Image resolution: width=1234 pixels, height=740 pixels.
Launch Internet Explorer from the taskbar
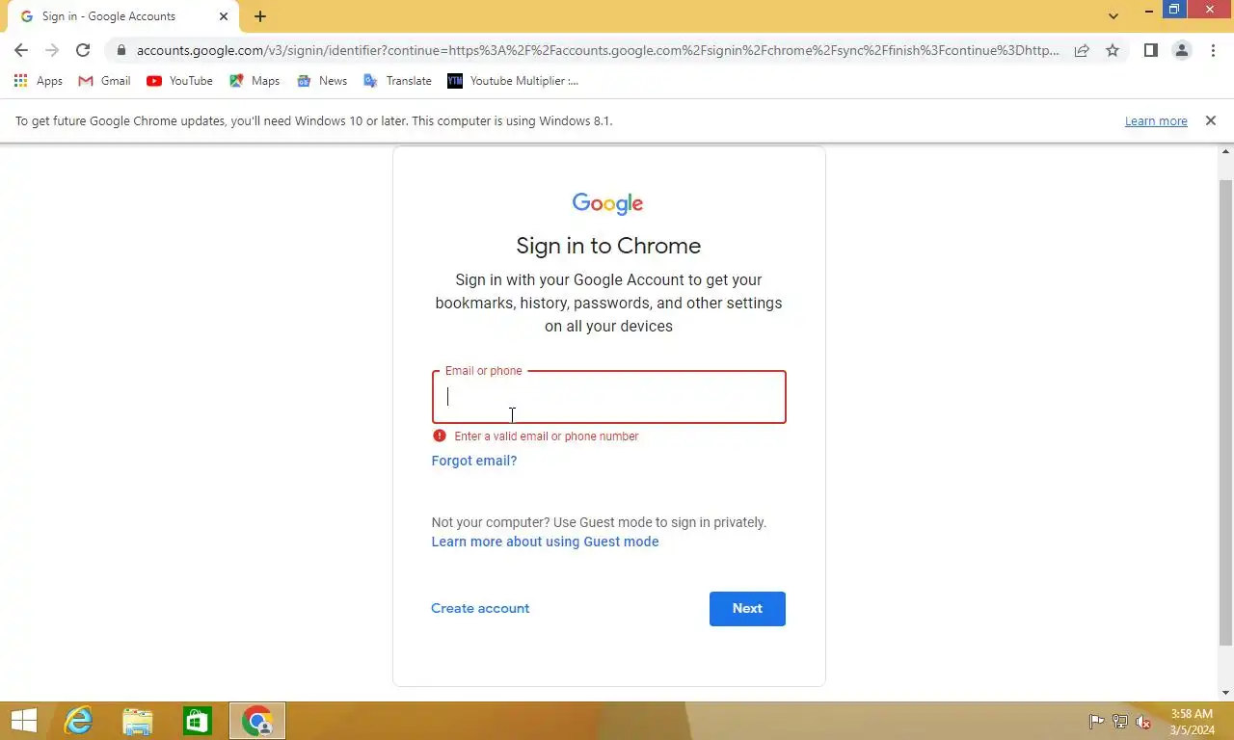click(x=78, y=721)
